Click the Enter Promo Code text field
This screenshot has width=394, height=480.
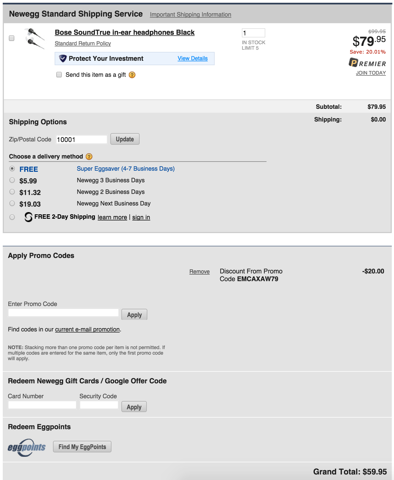click(63, 313)
